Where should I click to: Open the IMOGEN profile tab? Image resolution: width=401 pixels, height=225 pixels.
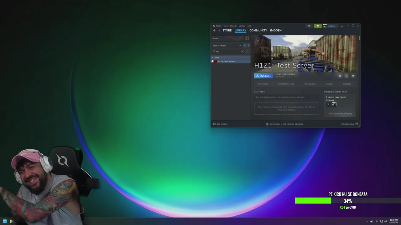276,30
